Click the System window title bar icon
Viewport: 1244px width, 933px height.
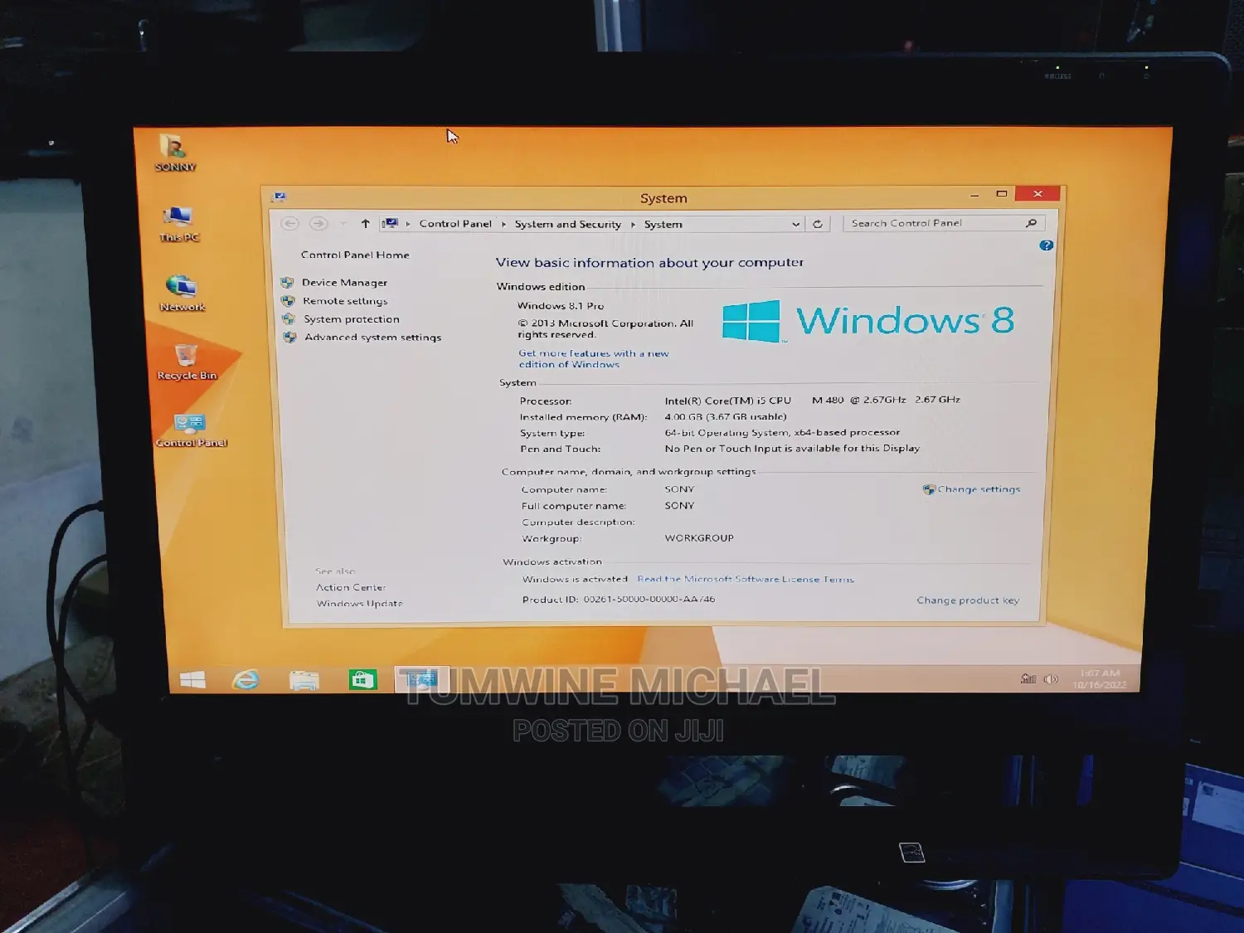pyautogui.click(x=279, y=197)
